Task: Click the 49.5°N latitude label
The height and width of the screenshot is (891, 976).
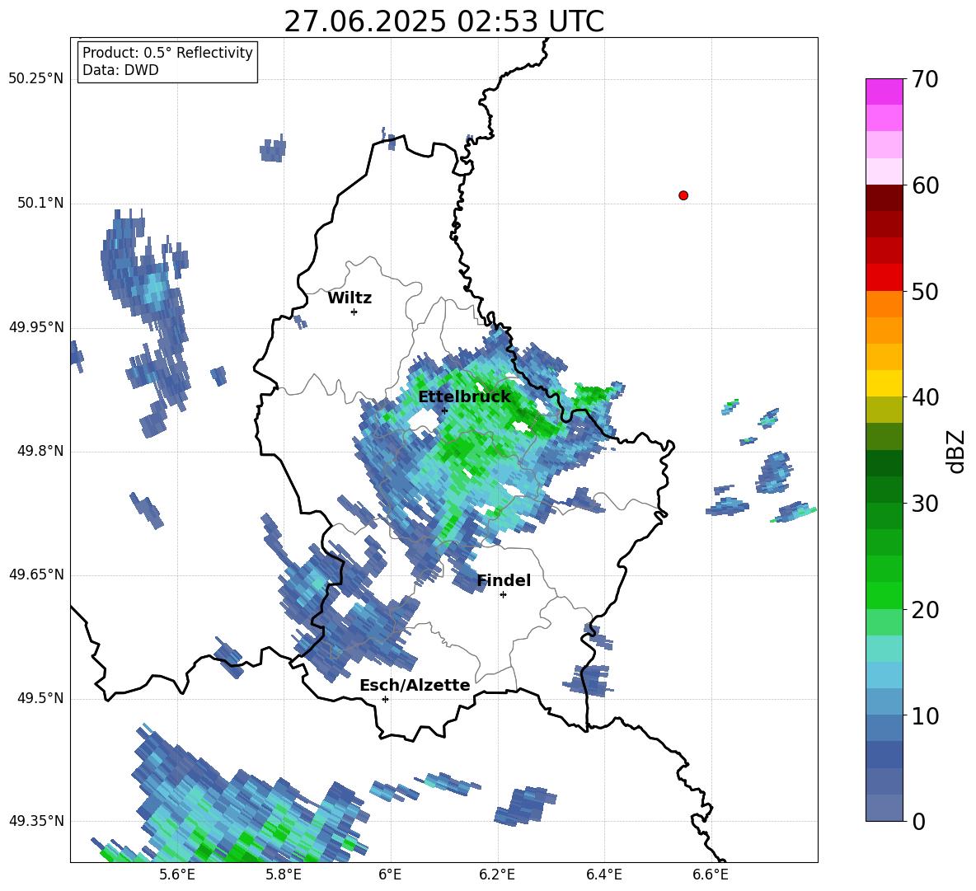Action: click(x=40, y=698)
